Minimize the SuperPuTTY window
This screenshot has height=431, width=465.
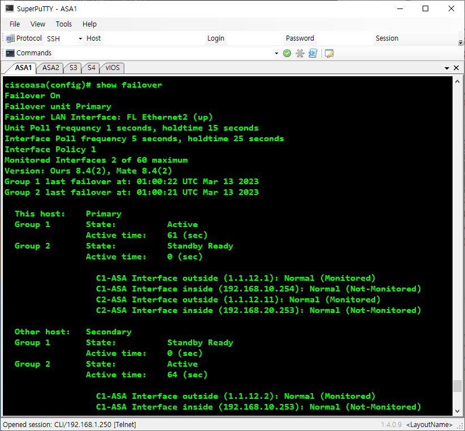pyautogui.click(x=400, y=8)
